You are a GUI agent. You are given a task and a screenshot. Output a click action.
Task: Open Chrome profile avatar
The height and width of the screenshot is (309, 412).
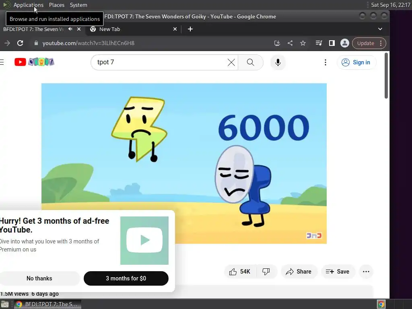(345, 43)
